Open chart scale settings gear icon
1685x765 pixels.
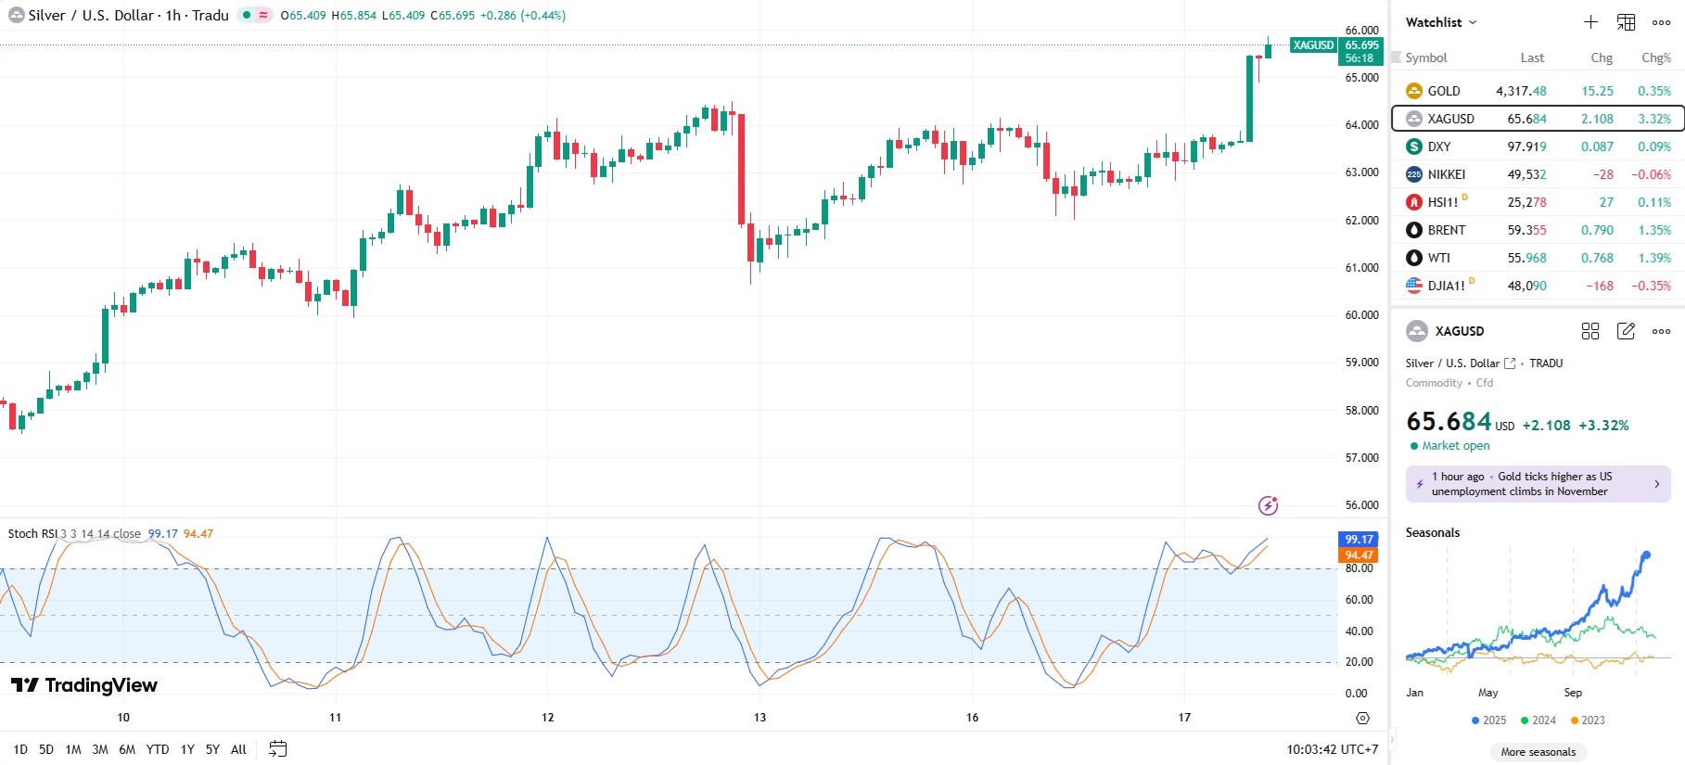(x=1362, y=718)
